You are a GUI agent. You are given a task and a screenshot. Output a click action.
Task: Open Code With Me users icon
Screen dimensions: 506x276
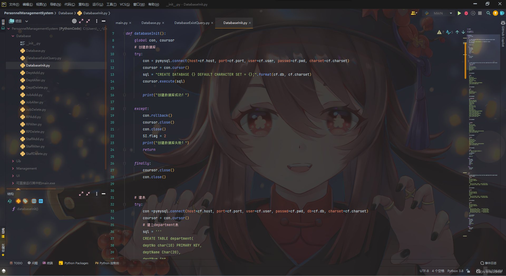point(414,13)
